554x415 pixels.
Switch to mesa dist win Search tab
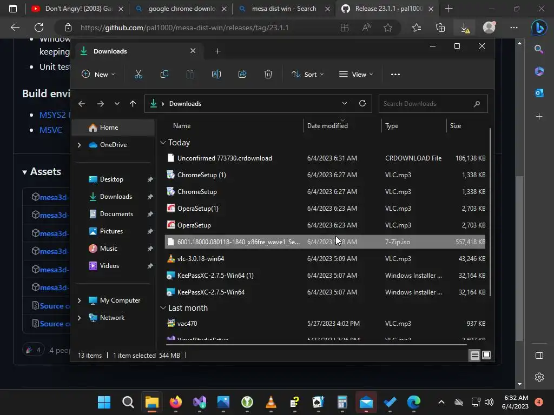[283, 9]
